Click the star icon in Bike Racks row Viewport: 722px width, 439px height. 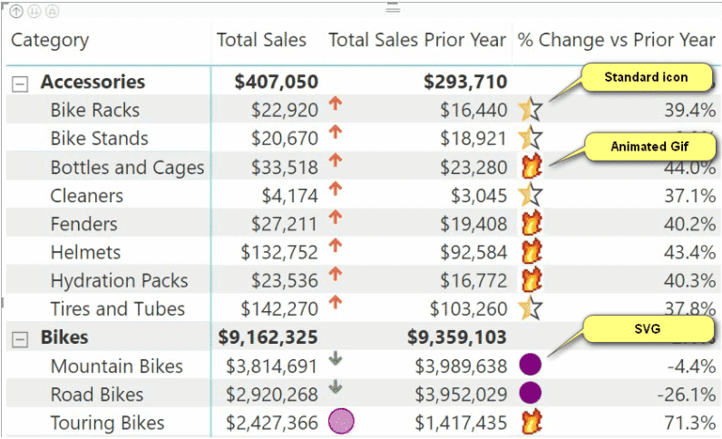point(531,111)
